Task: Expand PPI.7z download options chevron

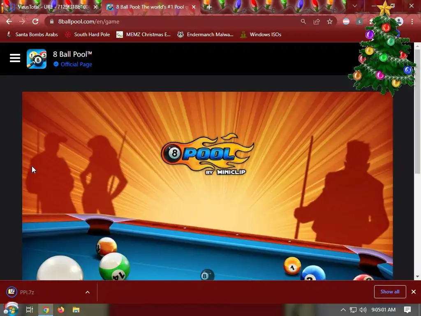Action: 88,292
